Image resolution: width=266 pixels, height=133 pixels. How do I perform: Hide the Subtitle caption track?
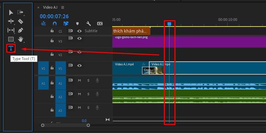pyautogui.click(x=79, y=31)
